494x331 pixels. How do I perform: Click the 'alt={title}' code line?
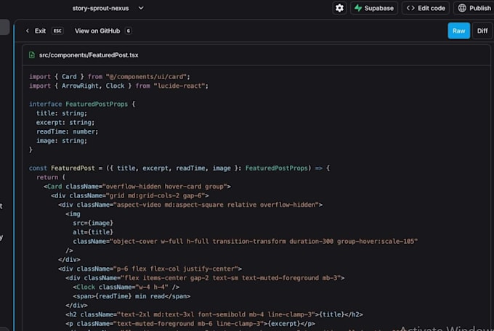93,232
